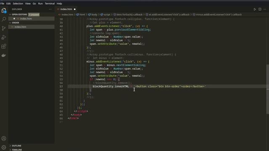The width and height of the screenshot is (269, 151).
Task: Open the Edit menu
Action: click(x=8, y=3)
